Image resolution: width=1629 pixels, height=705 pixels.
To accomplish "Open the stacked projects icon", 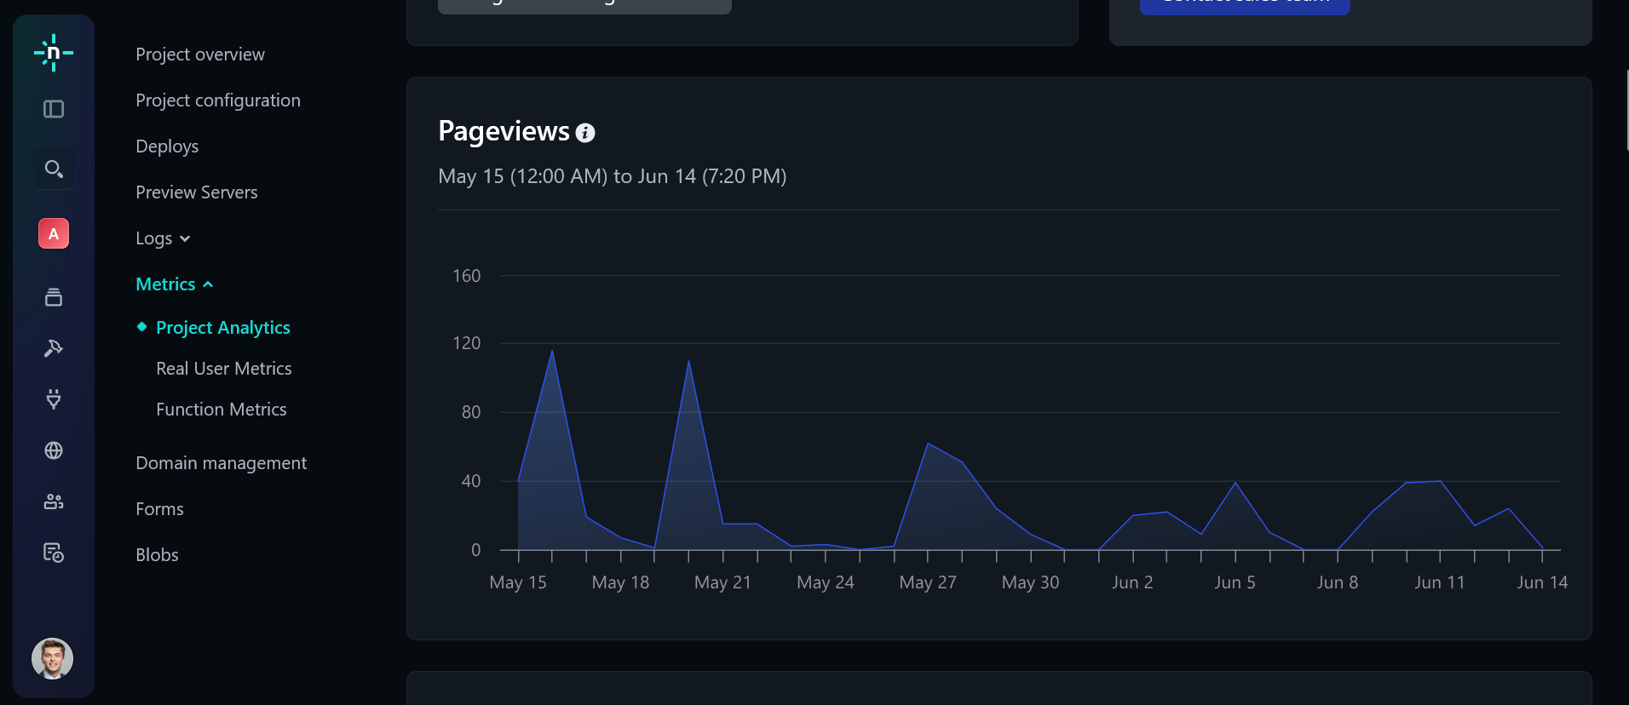I will tap(53, 297).
